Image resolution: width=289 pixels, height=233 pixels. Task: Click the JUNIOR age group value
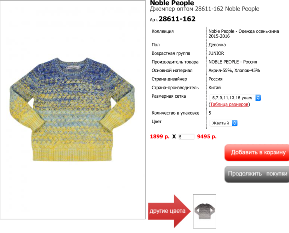click(216, 53)
